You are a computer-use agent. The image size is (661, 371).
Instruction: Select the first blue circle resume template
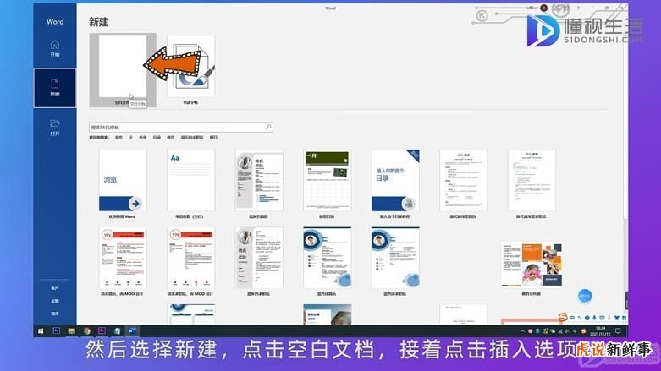tap(328, 258)
